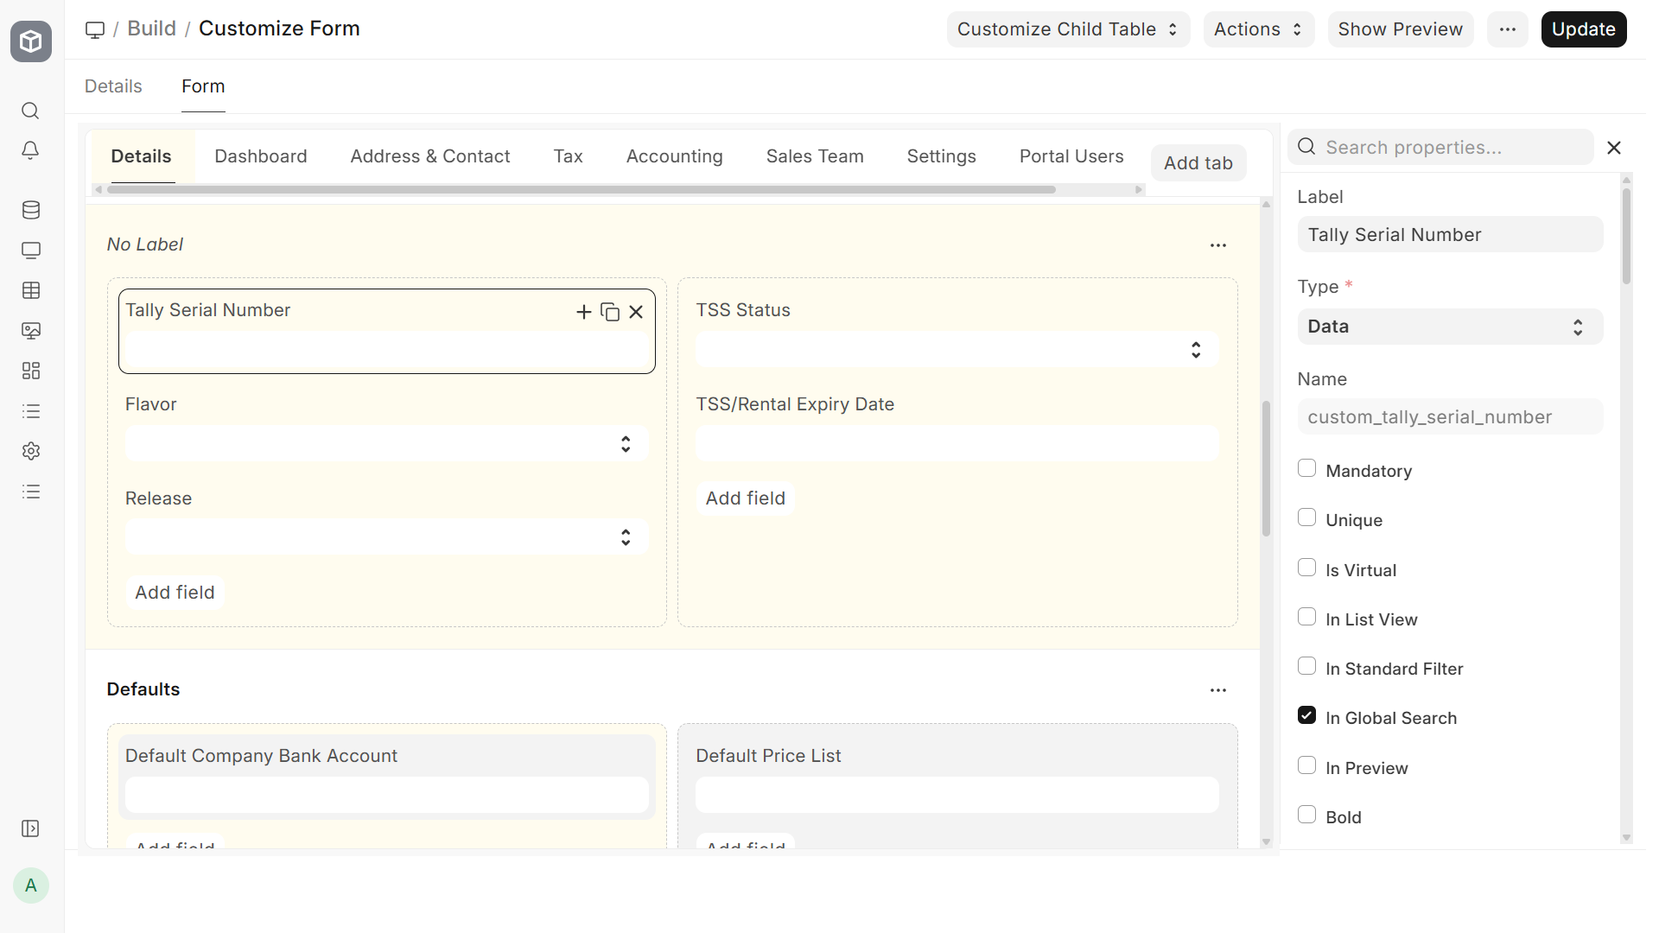Open the notifications bell
The width and height of the screenshot is (1659, 933).
tap(30, 150)
